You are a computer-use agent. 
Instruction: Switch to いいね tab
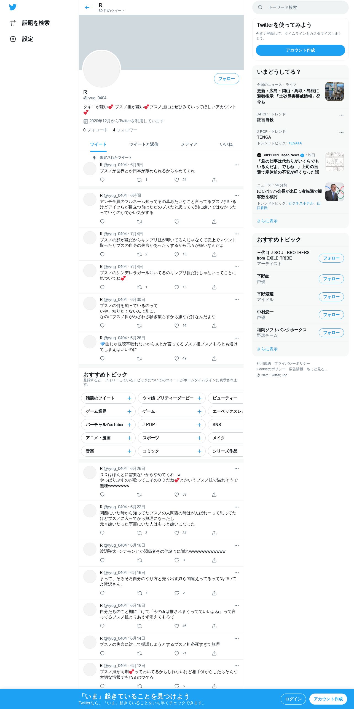tap(226, 144)
